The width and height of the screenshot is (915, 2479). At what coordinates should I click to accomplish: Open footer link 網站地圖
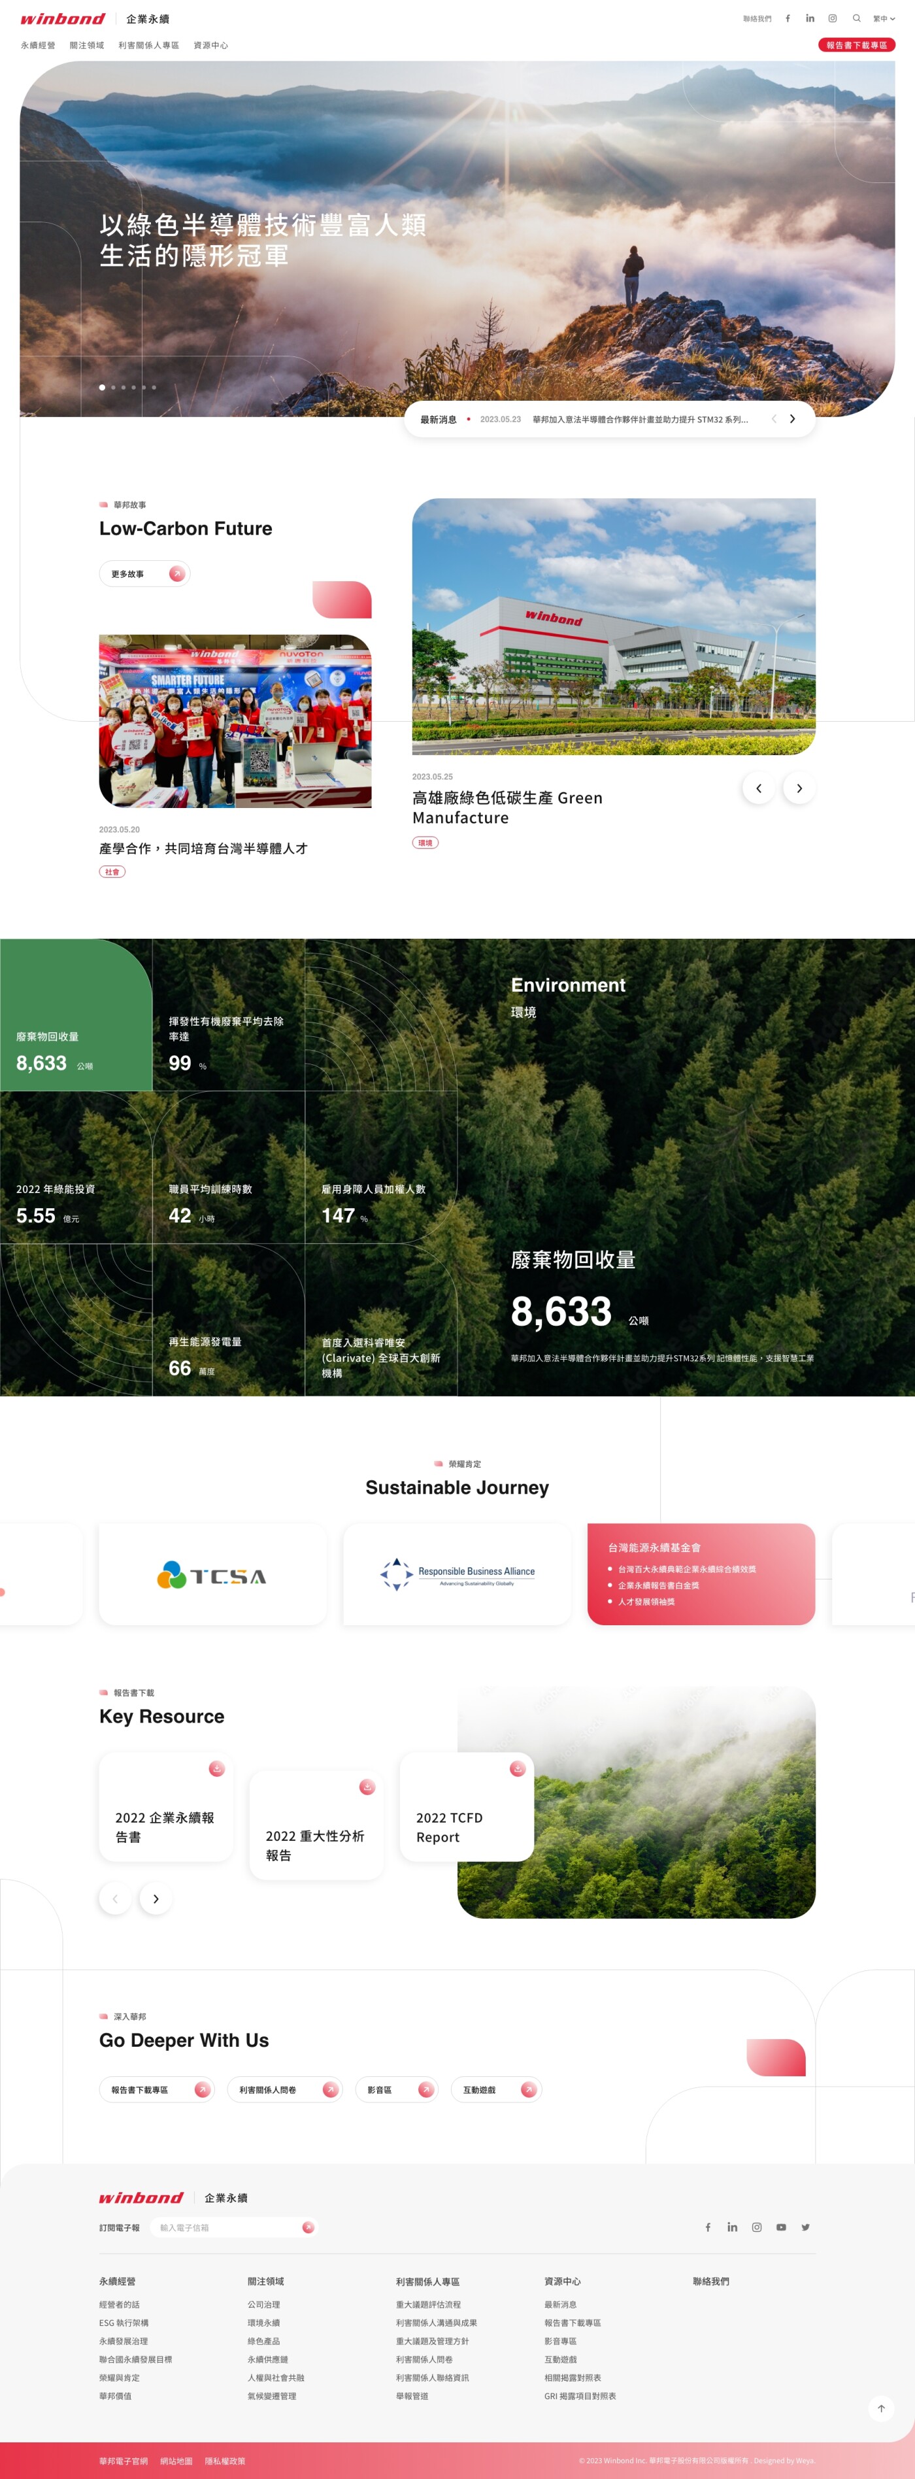[x=176, y=2461]
